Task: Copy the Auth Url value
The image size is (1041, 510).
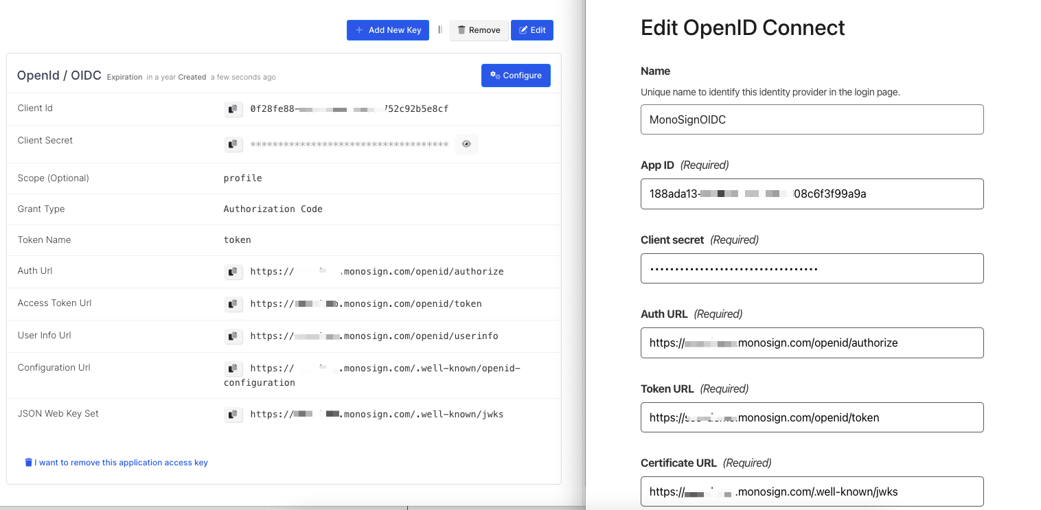Action: [x=233, y=272]
